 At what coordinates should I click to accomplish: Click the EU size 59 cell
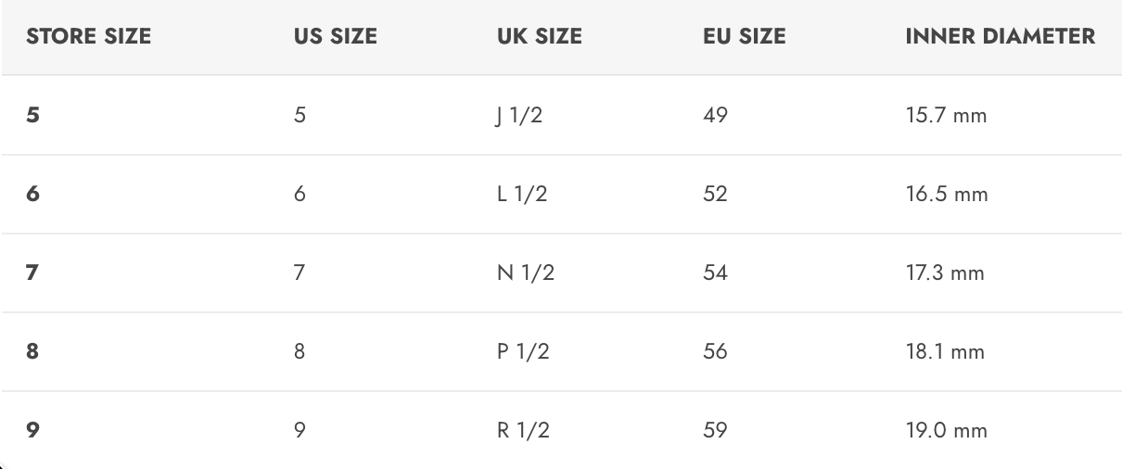[x=715, y=431]
